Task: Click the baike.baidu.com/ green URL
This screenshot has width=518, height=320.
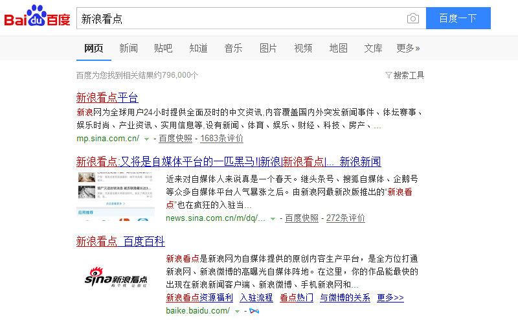Action: pos(198,311)
